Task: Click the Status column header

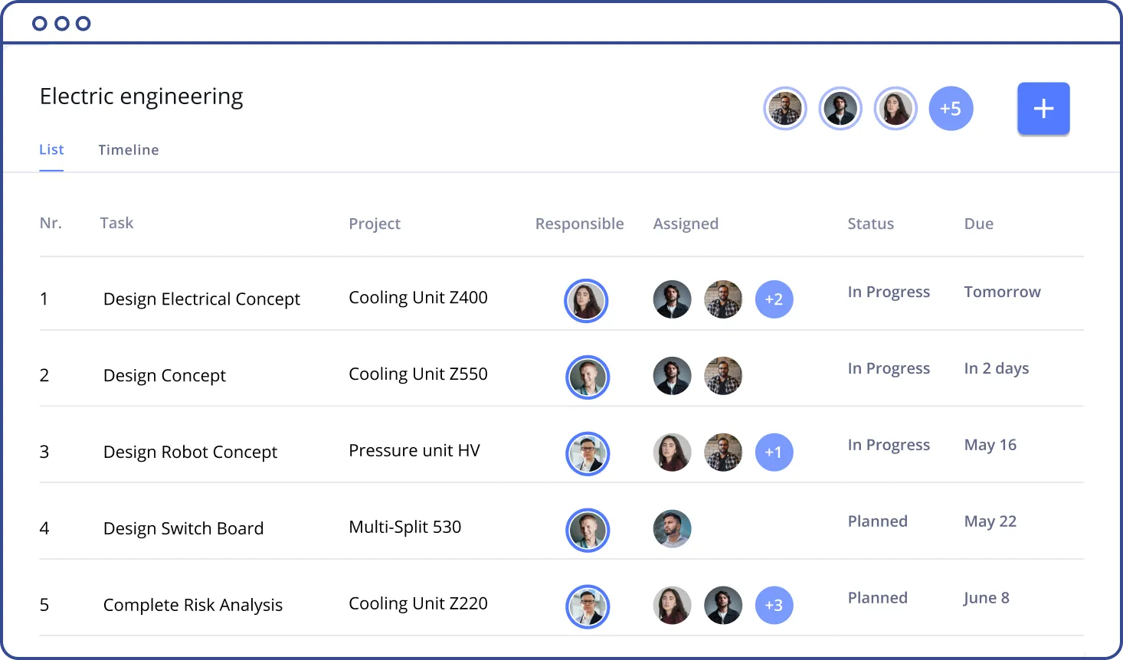Action: (x=870, y=224)
